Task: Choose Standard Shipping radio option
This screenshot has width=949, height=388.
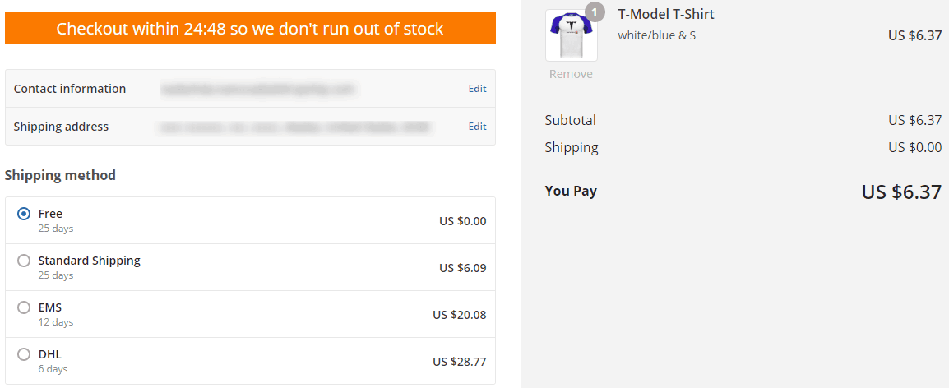Action: point(24,261)
